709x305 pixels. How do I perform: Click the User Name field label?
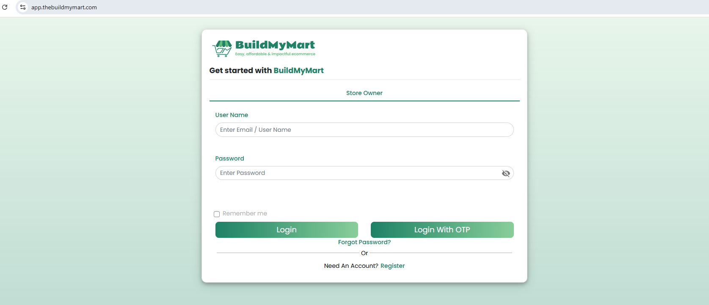tap(232, 115)
